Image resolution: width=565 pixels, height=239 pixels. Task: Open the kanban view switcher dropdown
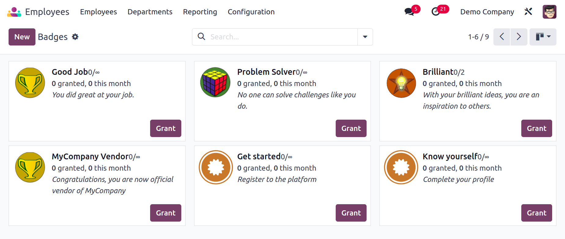[x=543, y=37]
